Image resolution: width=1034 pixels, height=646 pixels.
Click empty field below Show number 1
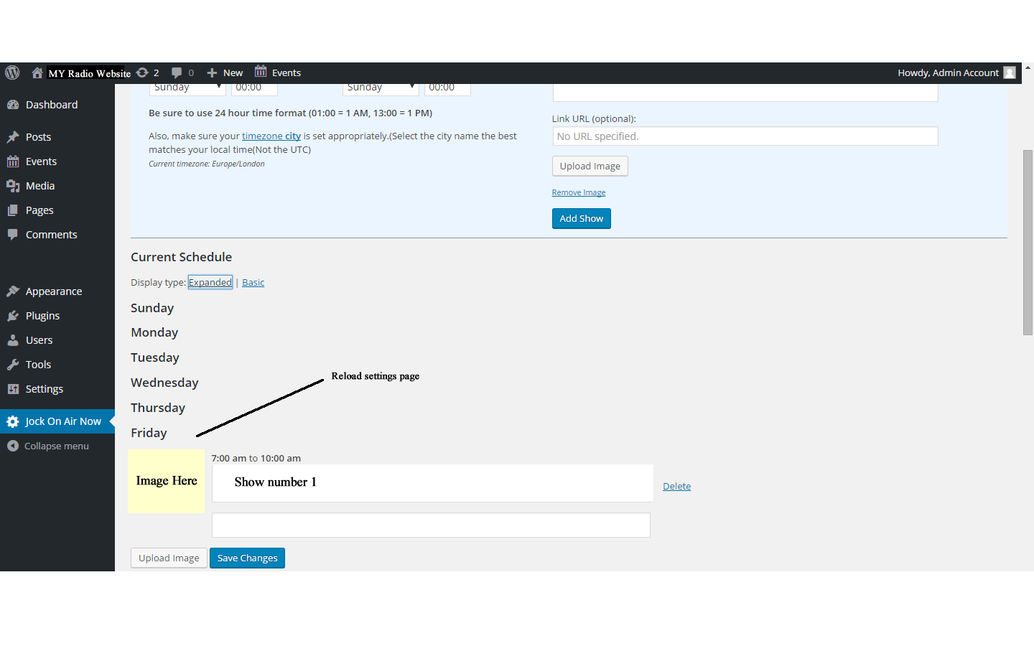point(431,525)
